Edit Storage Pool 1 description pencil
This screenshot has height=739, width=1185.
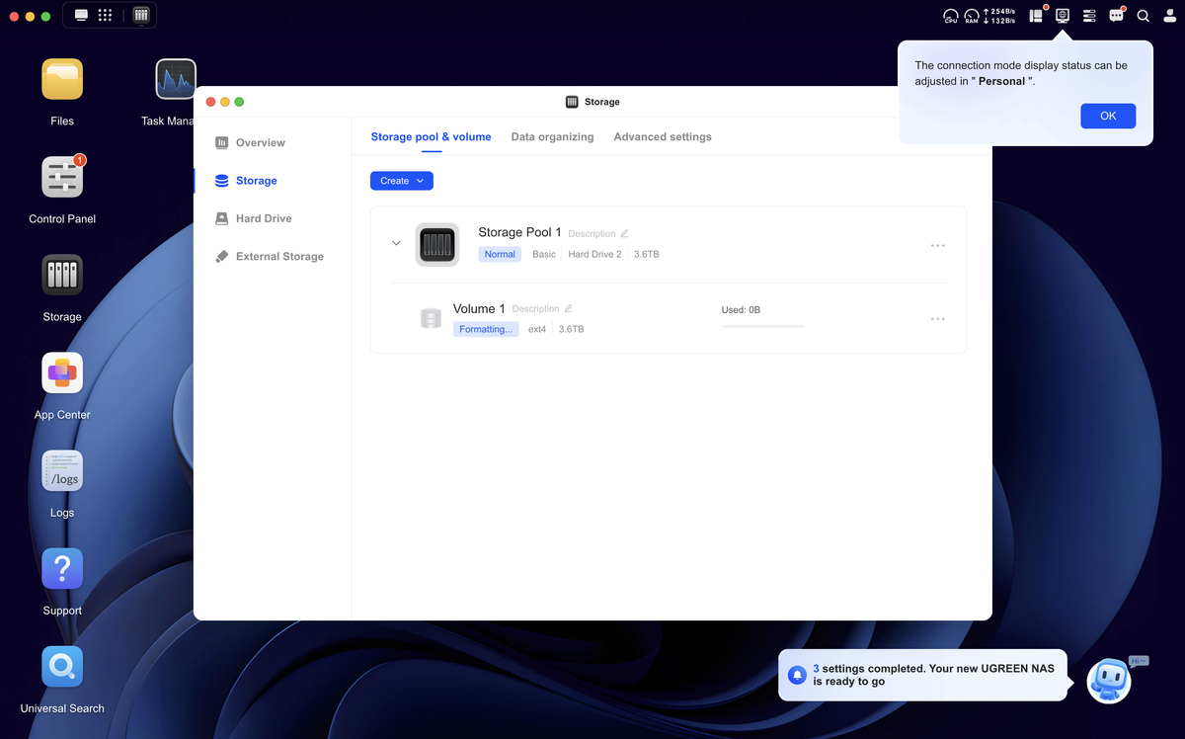click(624, 234)
